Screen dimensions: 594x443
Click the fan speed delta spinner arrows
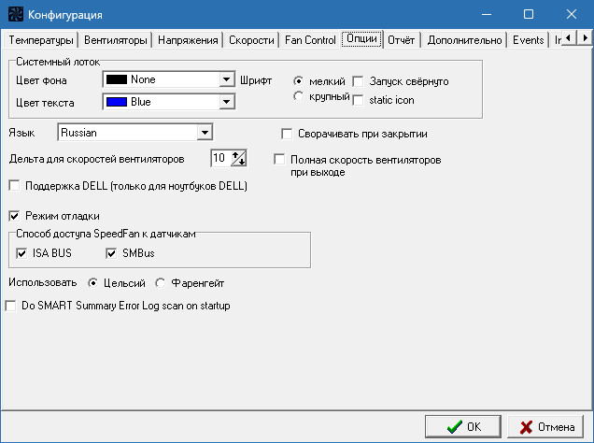pyautogui.click(x=239, y=158)
